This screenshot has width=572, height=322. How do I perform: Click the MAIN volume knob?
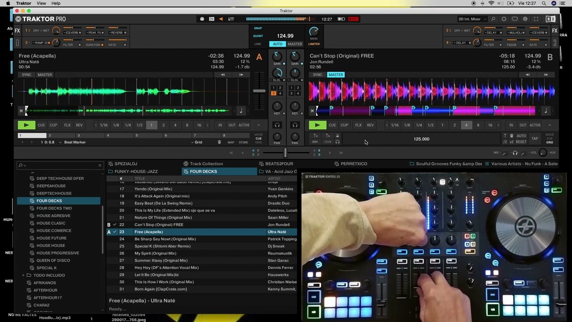point(314,31)
